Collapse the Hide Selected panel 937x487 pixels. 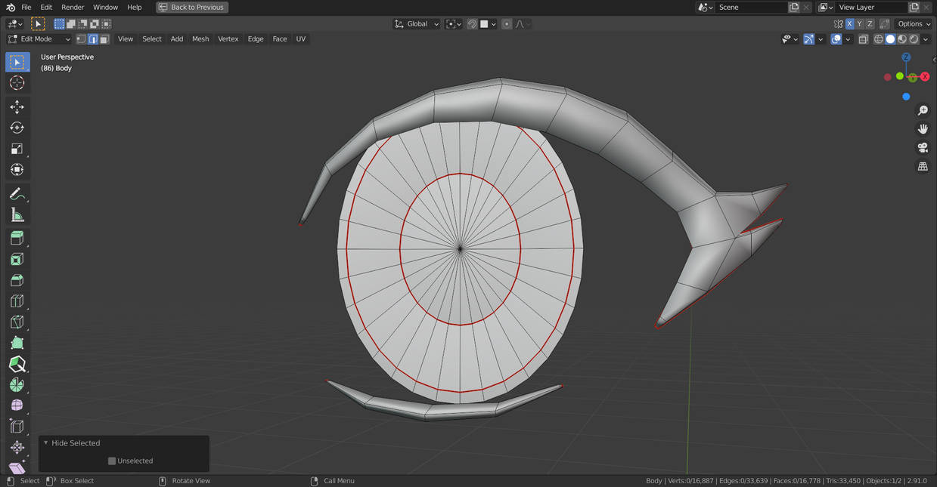(x=45, y=443)
